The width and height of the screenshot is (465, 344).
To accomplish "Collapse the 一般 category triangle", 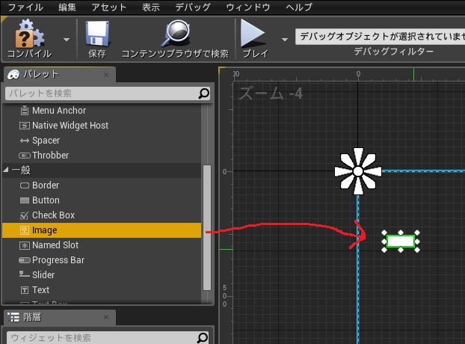I will coord(6,170).
